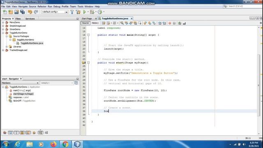Click the red Start Macro Recording icon

pyautogui.click(x=170, y=23)
